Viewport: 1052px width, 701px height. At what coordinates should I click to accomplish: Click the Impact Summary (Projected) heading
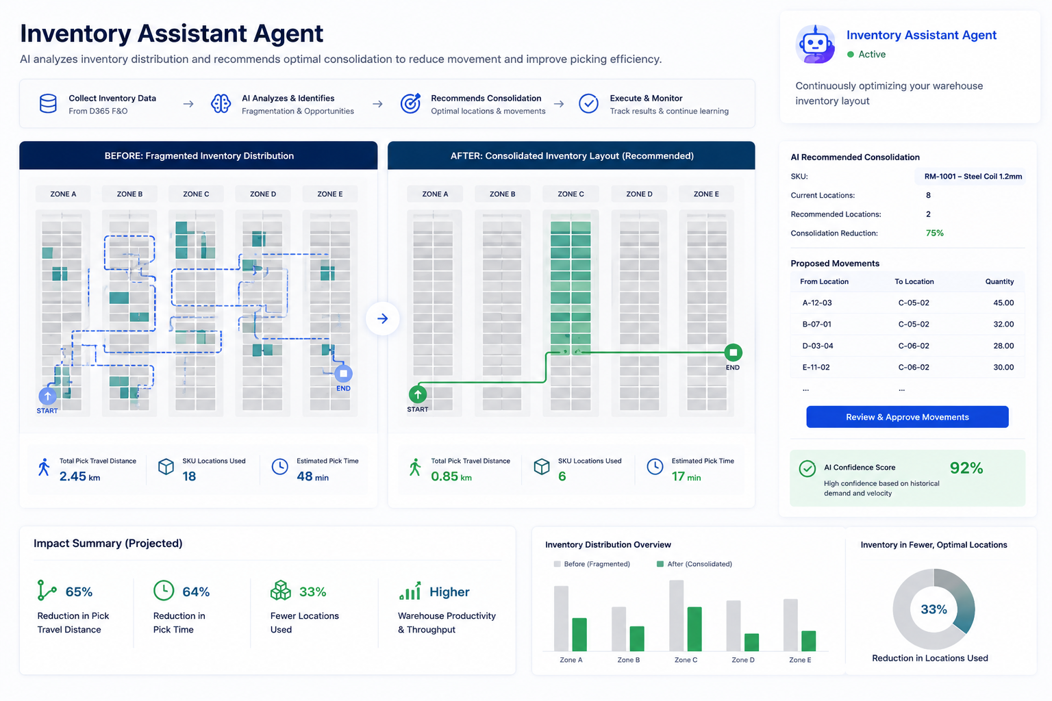pyautogui.click(x=108, y=543)
